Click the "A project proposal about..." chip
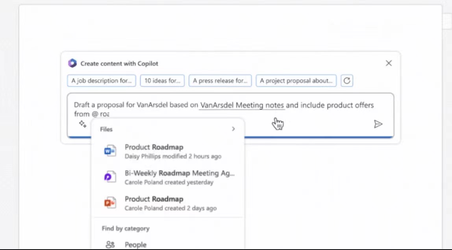452x250 pixels. point(296,81)
